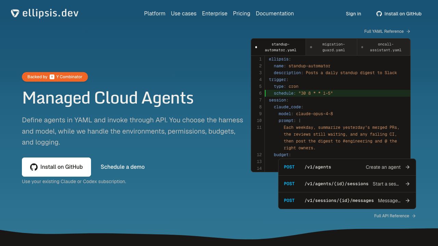This screenshot has width=438, height=246.
Task: Click the arrow on the /v1/sessions/{id}/messages row
Action: coord(408,201)
